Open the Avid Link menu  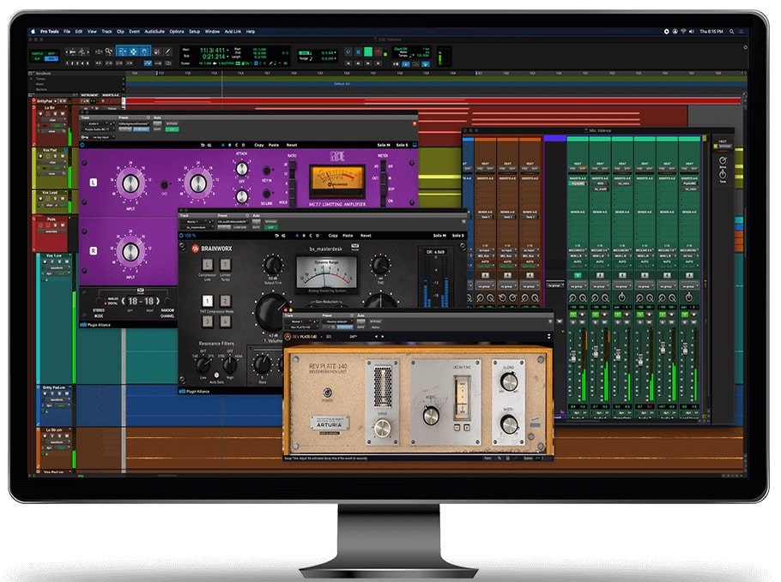tap(233, 32)
